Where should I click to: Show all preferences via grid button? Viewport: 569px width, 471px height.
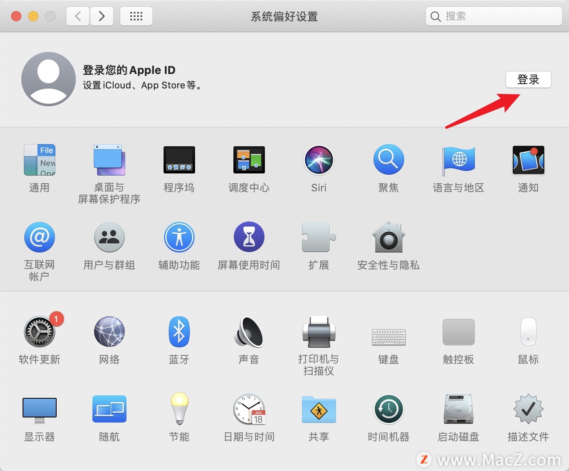click(136, 16)
